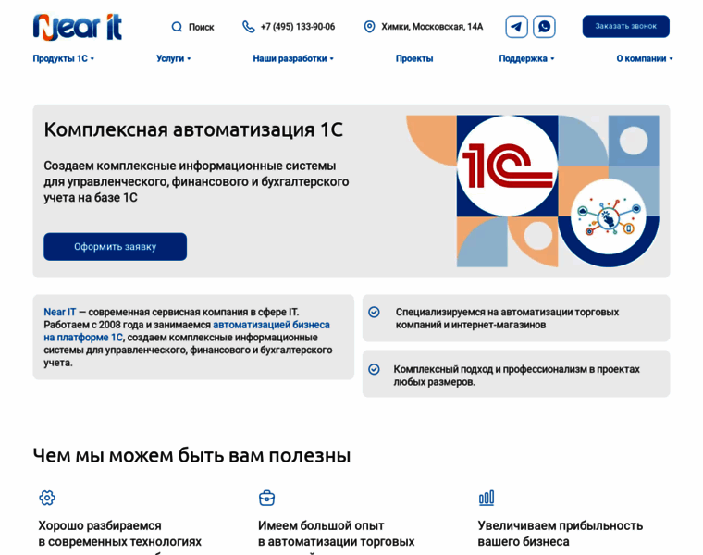Click the search magnifier icon

[177, 27]
